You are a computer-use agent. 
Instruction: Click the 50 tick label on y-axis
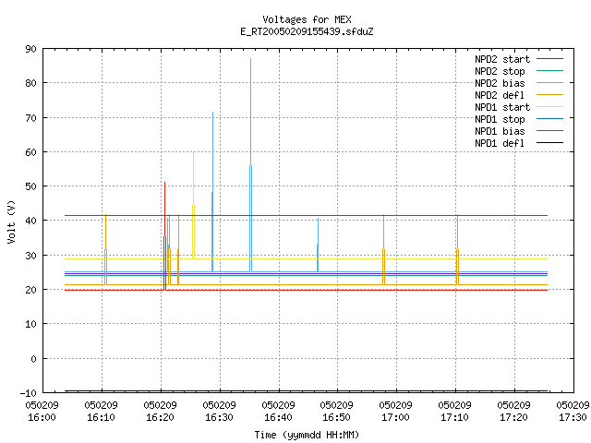[30, 186]
